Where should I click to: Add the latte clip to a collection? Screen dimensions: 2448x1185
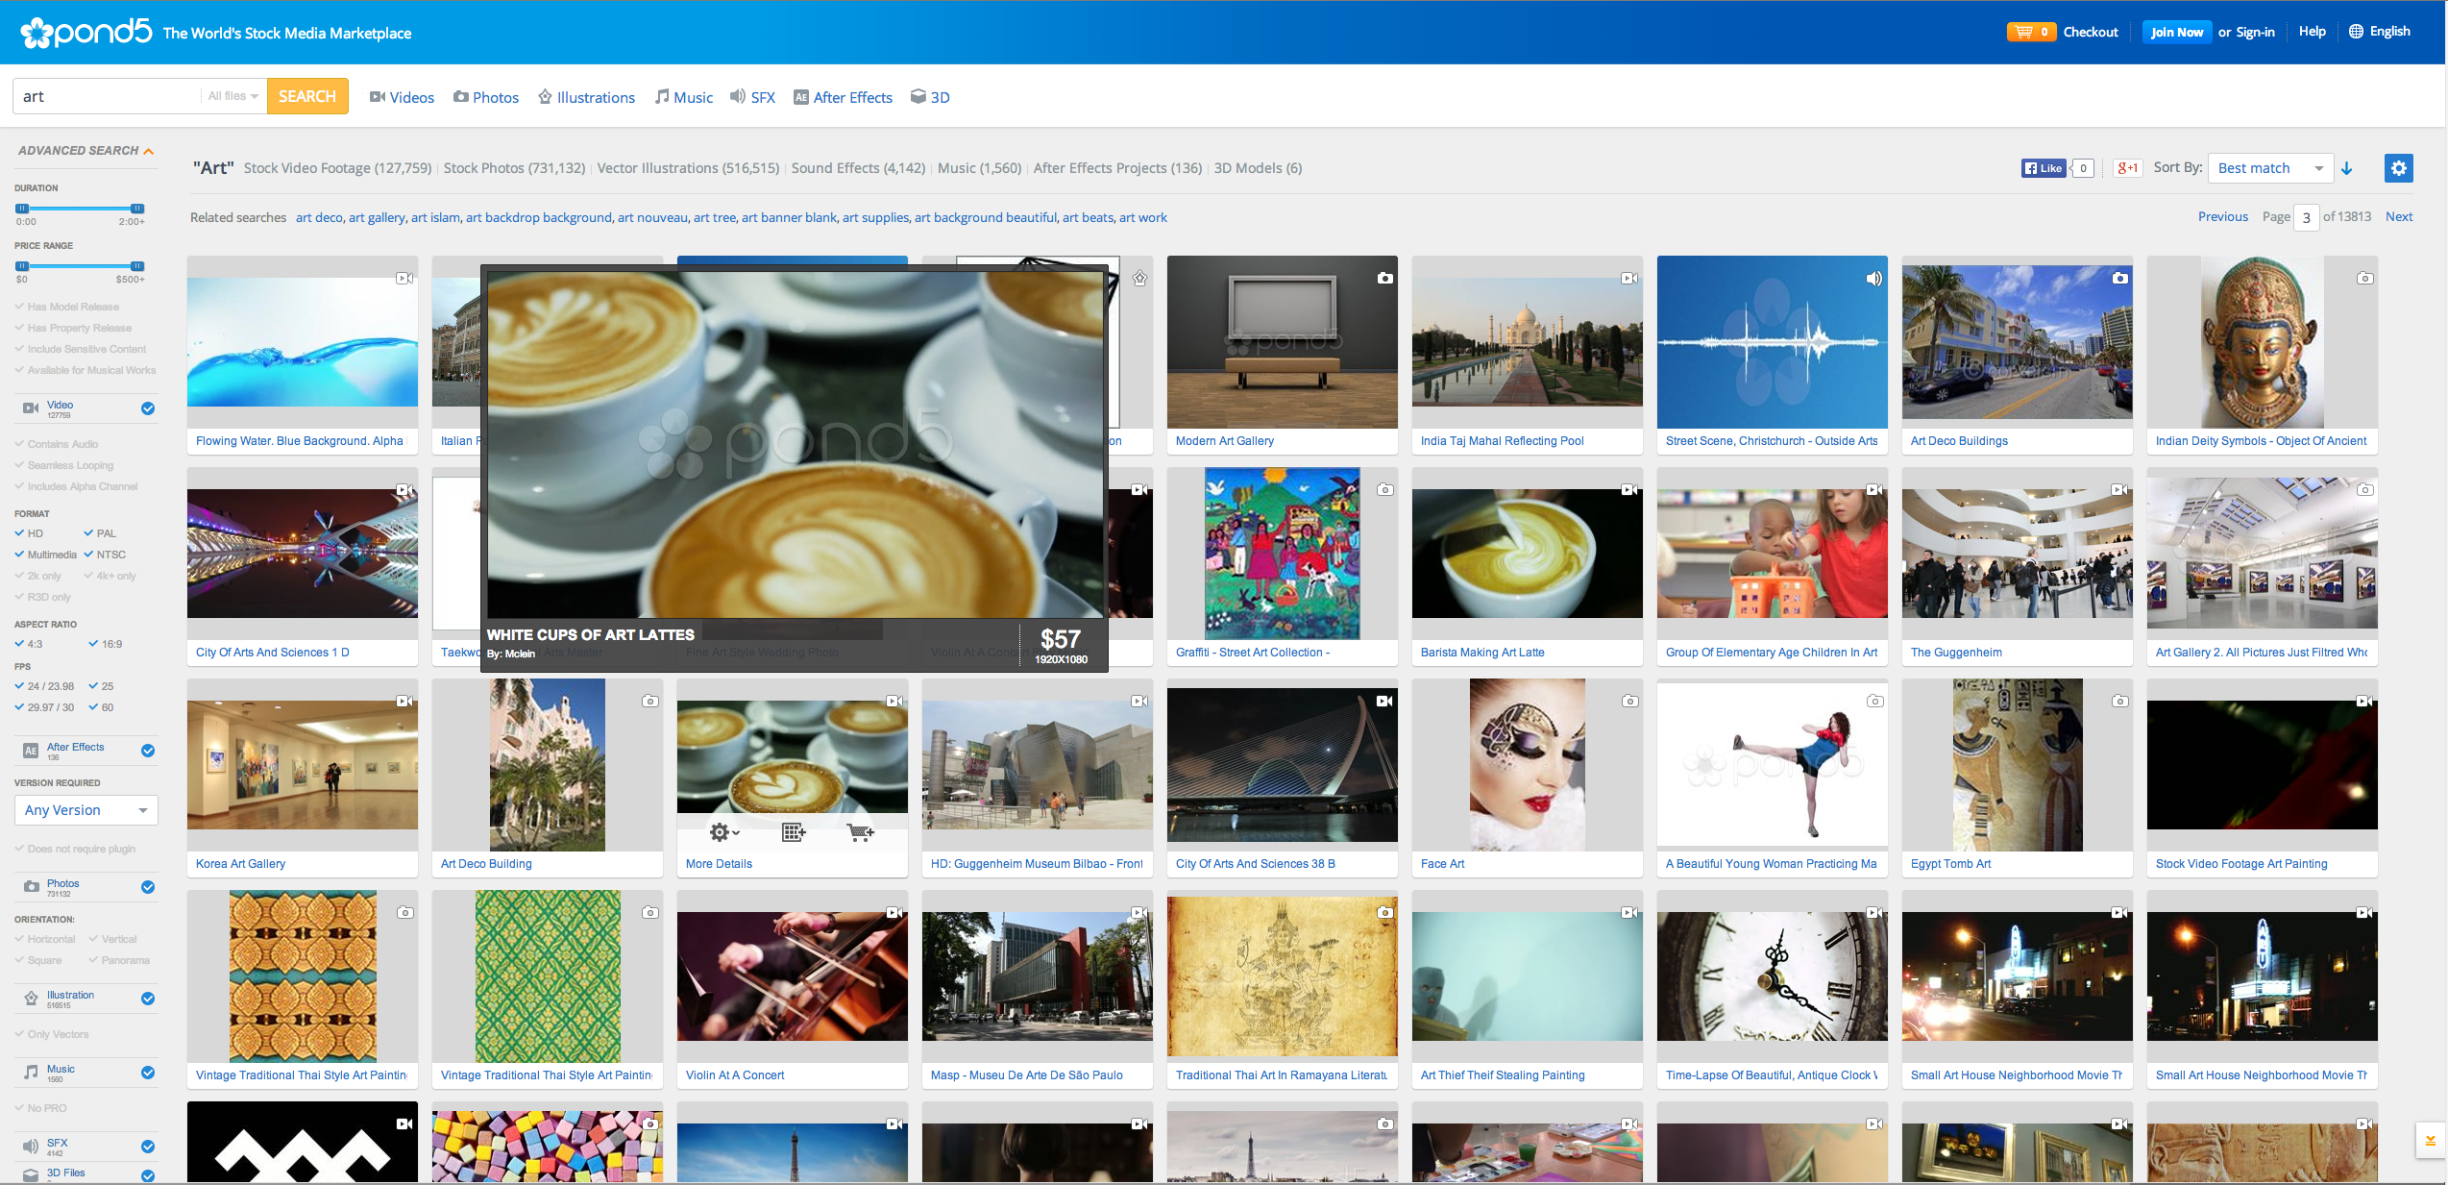coord(793,832)
